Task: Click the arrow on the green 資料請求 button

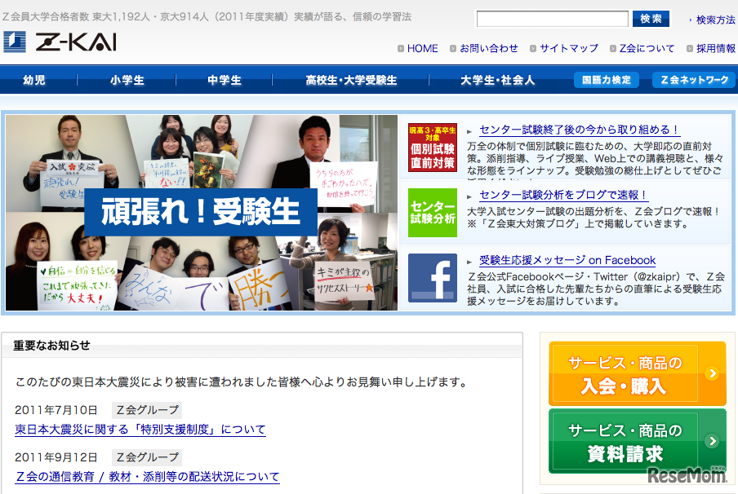Action: [x=711, y=441]
